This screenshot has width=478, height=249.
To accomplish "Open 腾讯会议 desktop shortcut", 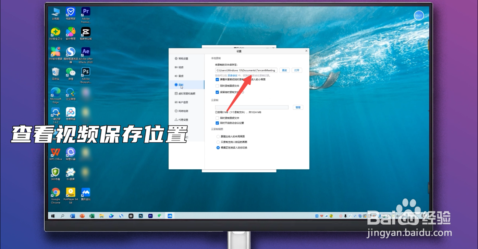I will [86, 194].
